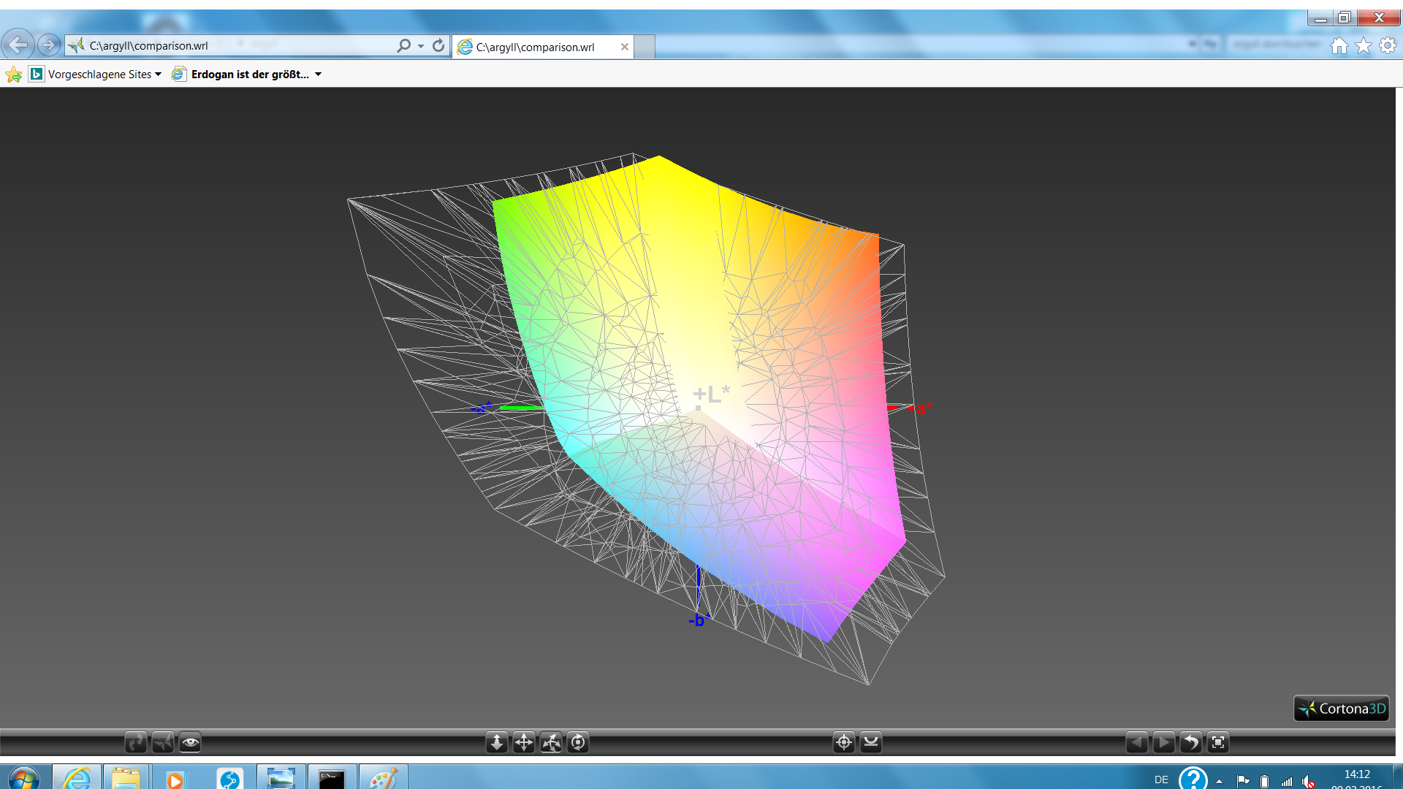
Task: Go to previous viewpoint arrow
Action: [x=1136, y=743]
